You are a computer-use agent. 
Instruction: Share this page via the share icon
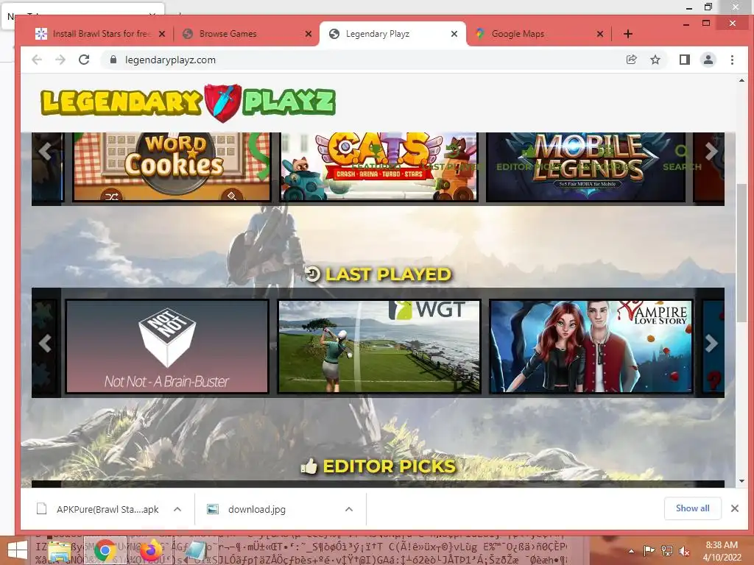pyautogui.click(x=631, y=60)
